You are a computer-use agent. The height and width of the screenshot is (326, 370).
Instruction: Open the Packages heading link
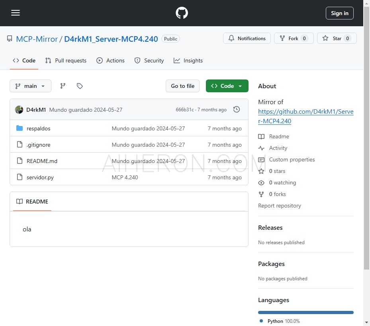pos(271,264)
